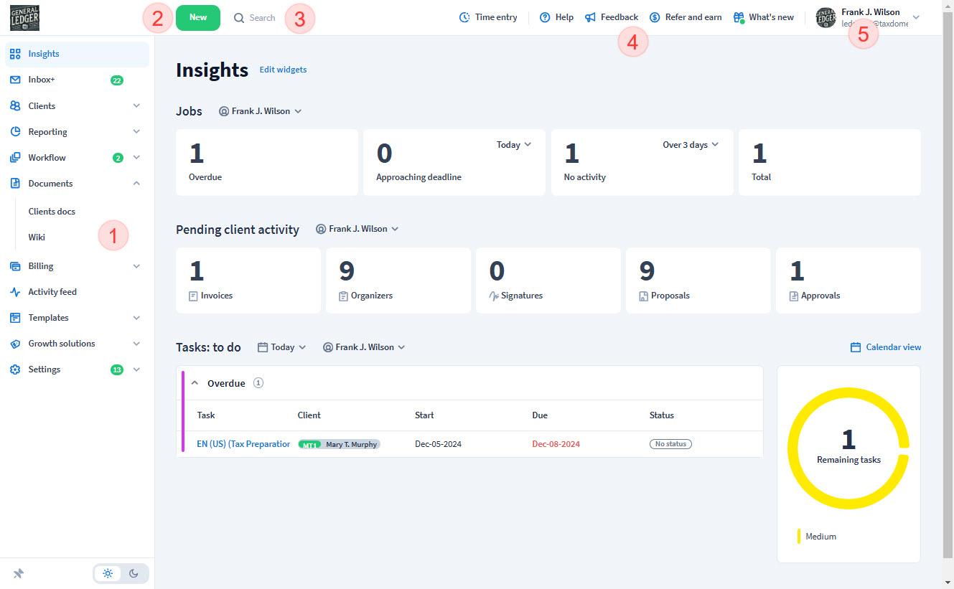The width and height of the screenshot is (954, 589).
Task: Click the Refer and earn dollar icon
Action: pyautogui.click(x=655, y=17)
